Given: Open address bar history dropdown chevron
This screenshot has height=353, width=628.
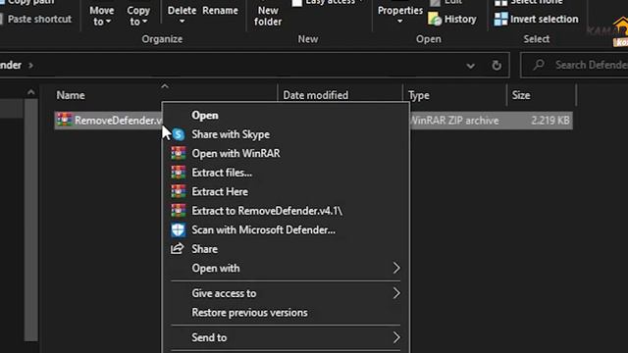Looking at the screenshot, I should pos(471,66).
